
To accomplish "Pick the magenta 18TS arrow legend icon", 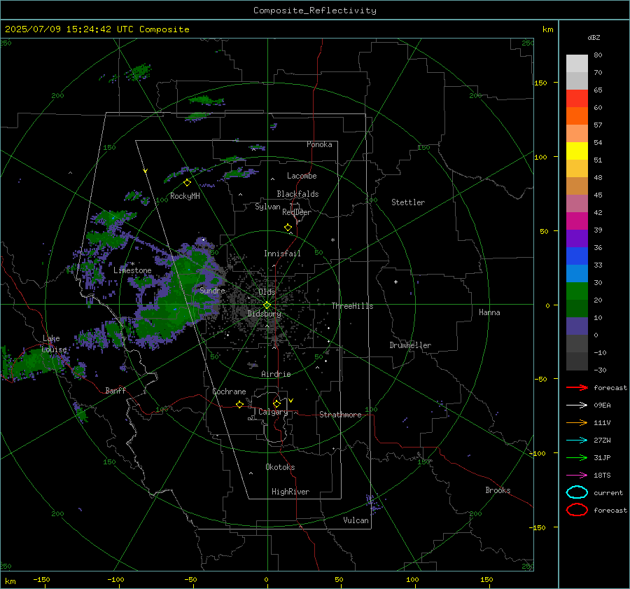I will tap(577, 476).
